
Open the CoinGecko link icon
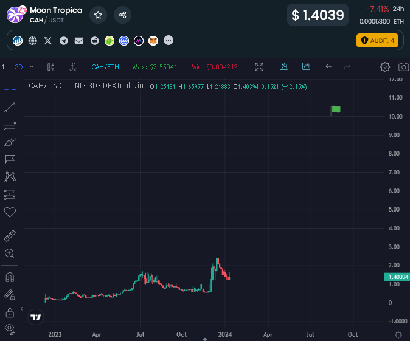pos(109,41)
